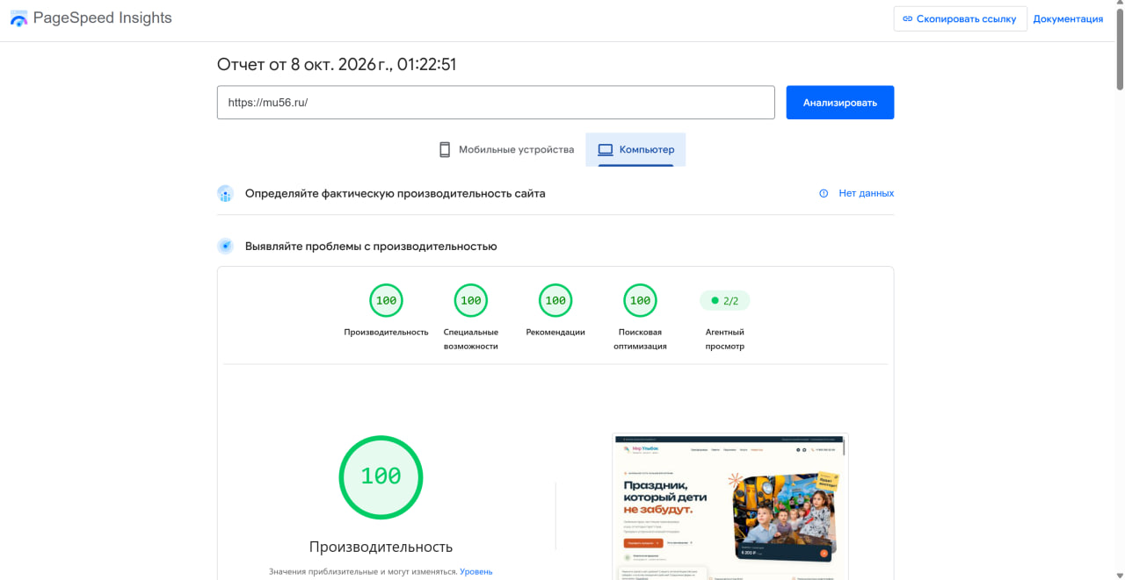Click the Определяйте фактическую производительность сайта heading
1125x580 pixels.
[x=395, y=194]
